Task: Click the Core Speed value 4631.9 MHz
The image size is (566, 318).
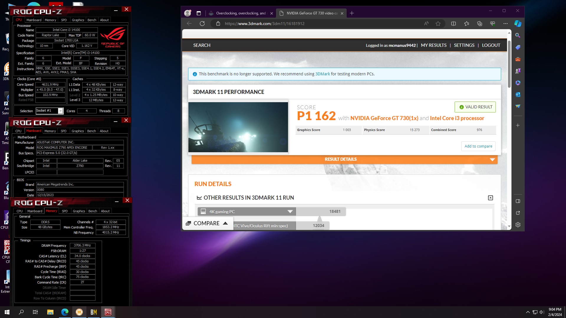Action: 50,85
